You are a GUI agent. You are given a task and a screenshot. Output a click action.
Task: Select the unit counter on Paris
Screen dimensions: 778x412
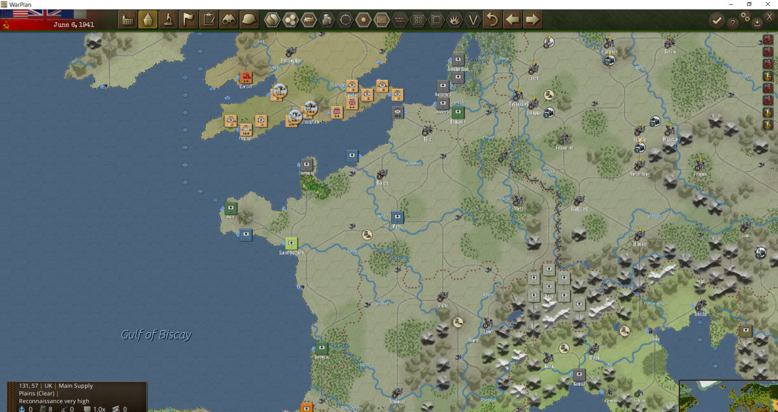point(397,217)
